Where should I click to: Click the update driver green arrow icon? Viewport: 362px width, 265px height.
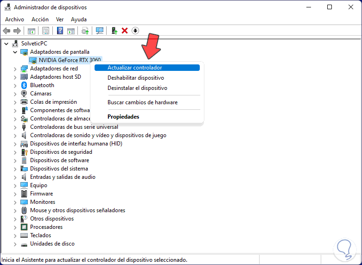(x=114, y=31)
